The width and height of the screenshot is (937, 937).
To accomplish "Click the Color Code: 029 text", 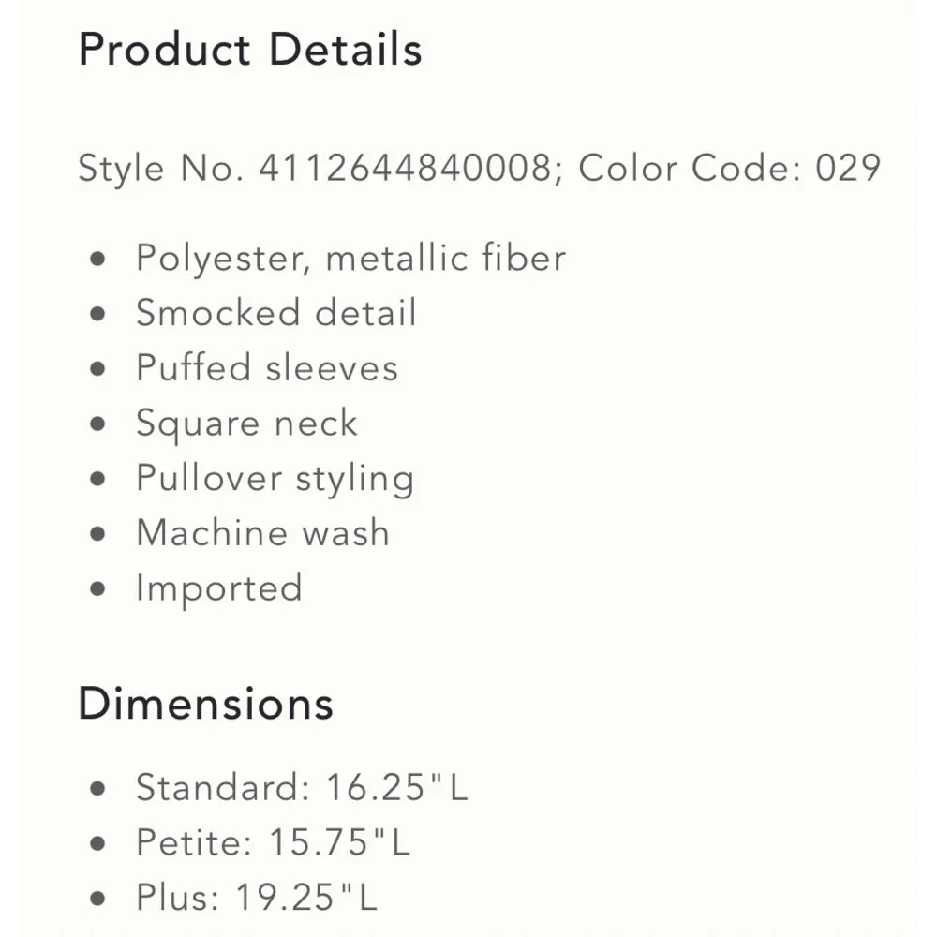I will (729, 169).
